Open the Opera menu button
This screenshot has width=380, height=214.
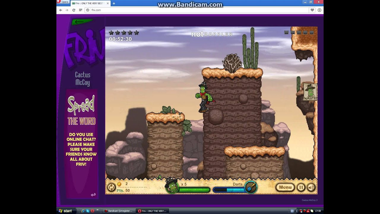click(63, 2)
